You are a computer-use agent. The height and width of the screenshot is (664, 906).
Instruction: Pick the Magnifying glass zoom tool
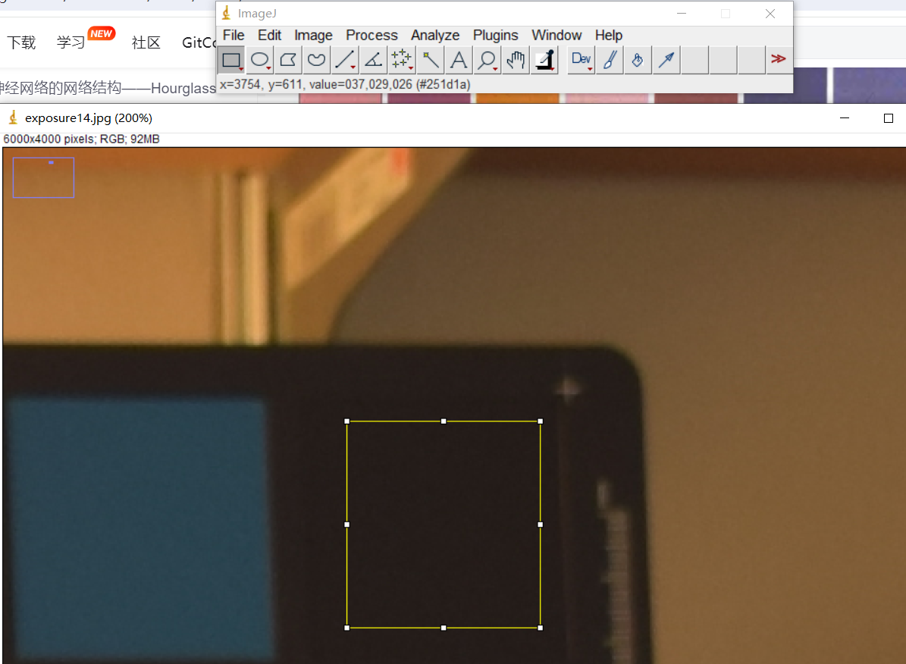(487, 60)
